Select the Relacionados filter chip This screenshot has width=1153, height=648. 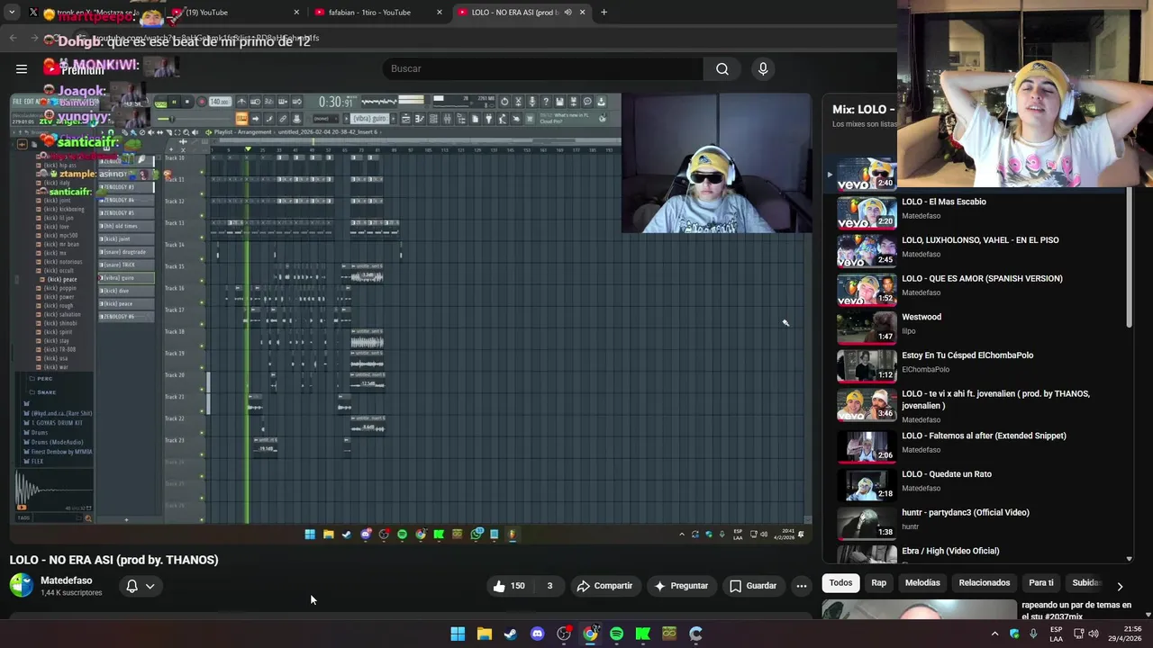pos(985,582)
